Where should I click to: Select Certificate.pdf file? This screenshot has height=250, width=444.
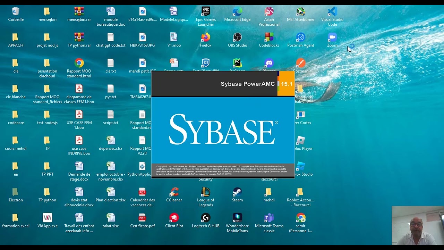[x=142, y=220]
